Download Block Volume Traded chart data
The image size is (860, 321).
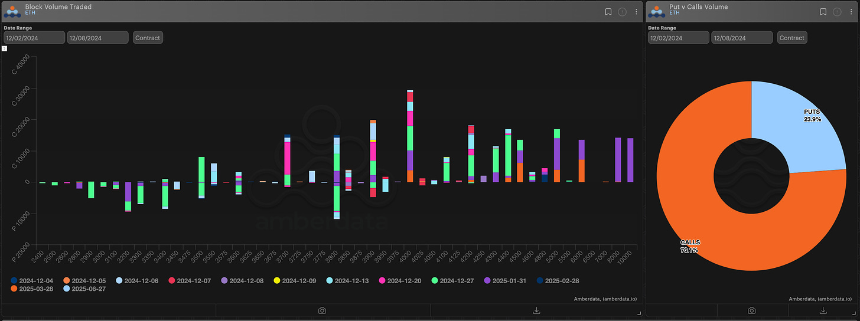pyautogui.click(x=536, y=310)
